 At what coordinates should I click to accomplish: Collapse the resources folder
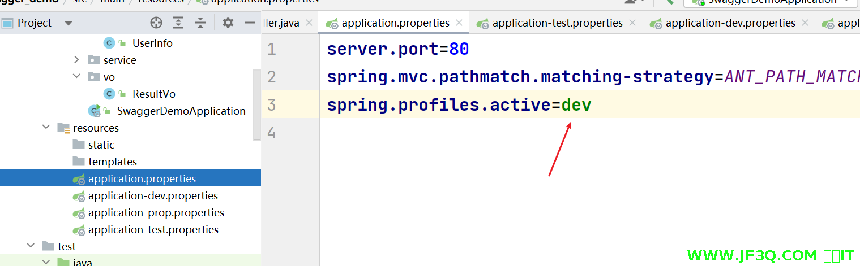[x=46, y=128]
